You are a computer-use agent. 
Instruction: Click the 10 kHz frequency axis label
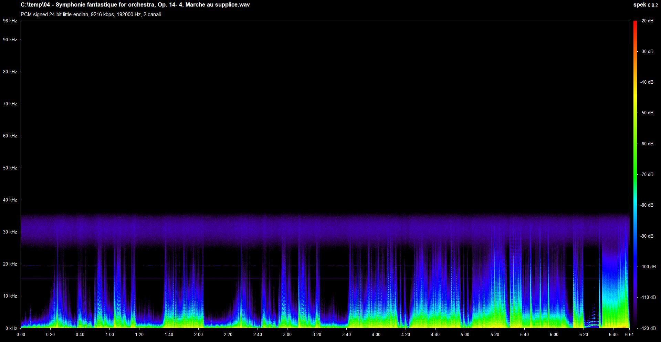tap(10, 296)
